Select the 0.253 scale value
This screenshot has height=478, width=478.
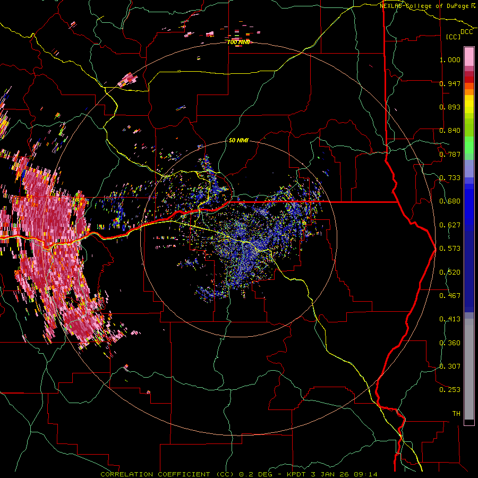(450, 390)
